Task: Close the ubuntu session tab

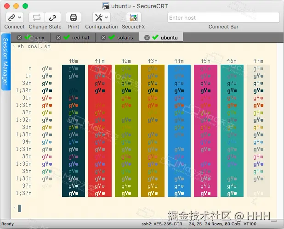Action: point(147,38)
